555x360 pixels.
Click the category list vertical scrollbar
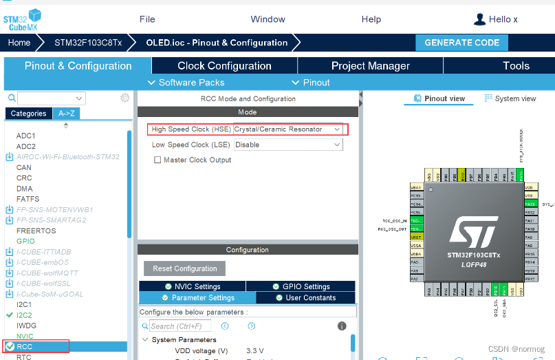(129, 184)
